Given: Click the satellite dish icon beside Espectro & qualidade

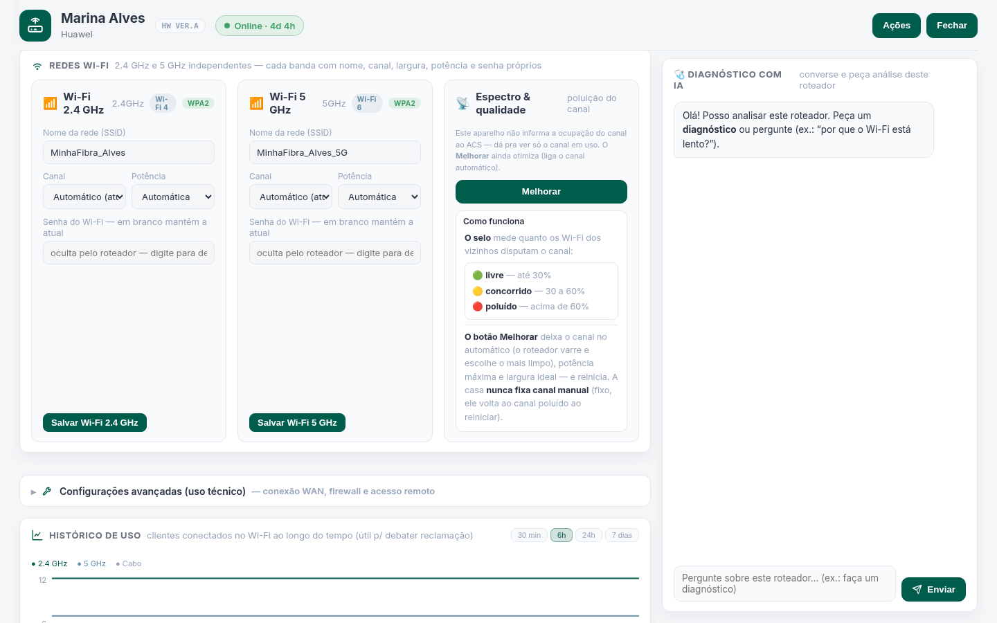Looking at the screenshot, I should (462, 103).
